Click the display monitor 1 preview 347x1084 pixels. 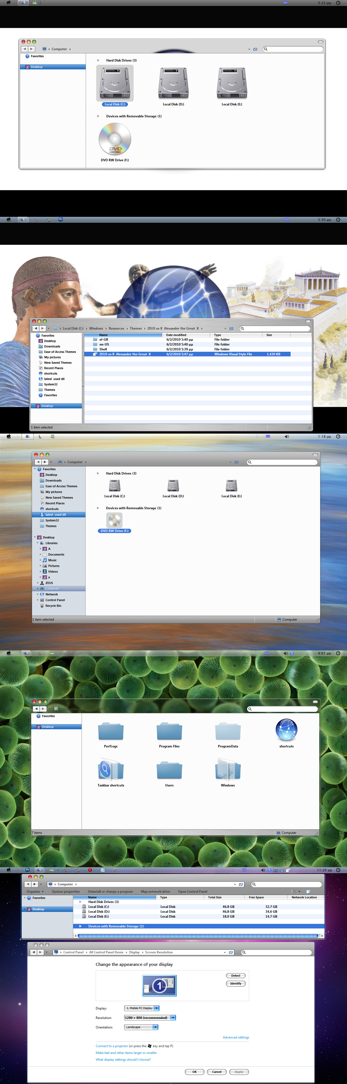pos(159,986)
